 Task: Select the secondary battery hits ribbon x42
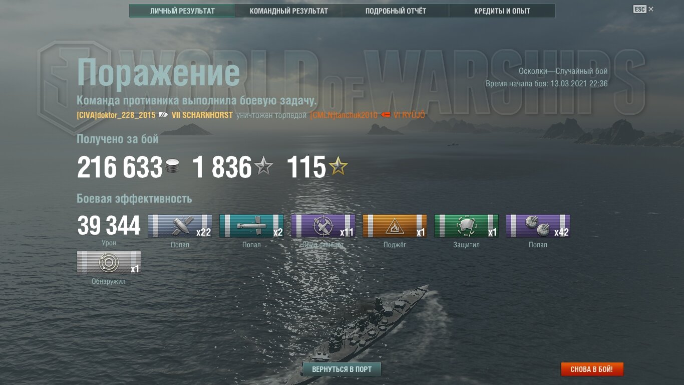tap(538, 226)
